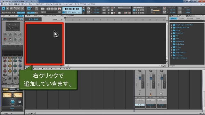Expand the Amp/Tape Simulation folder
The width and height of the screenshot is (205, 115).
(x=171, y=25)
